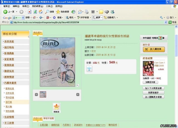Click the Go arrow beside address bar
Image resolution: width=178 pixels, height=128 pixels.
(170, 22)
